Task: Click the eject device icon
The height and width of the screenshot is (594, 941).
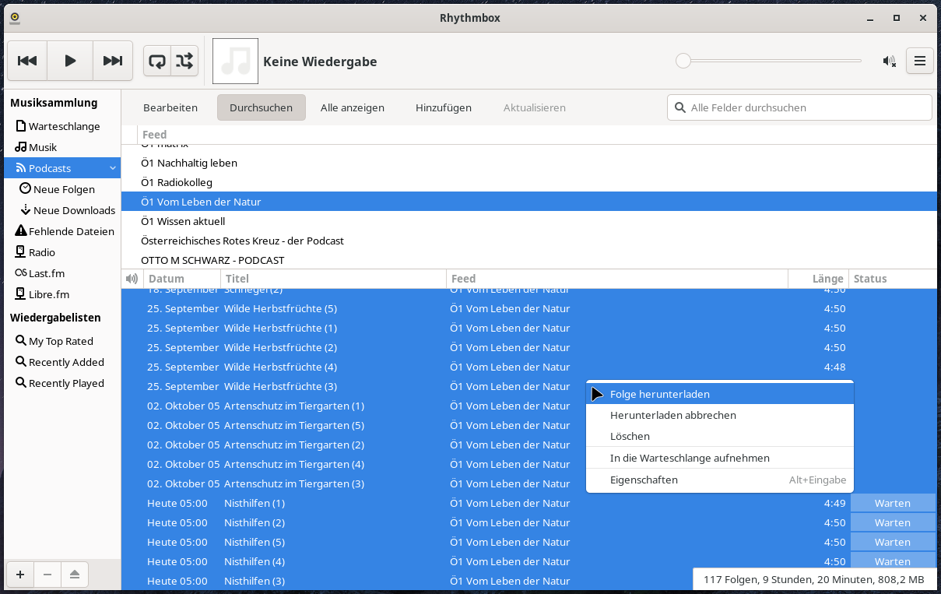Action: point(74,575)
